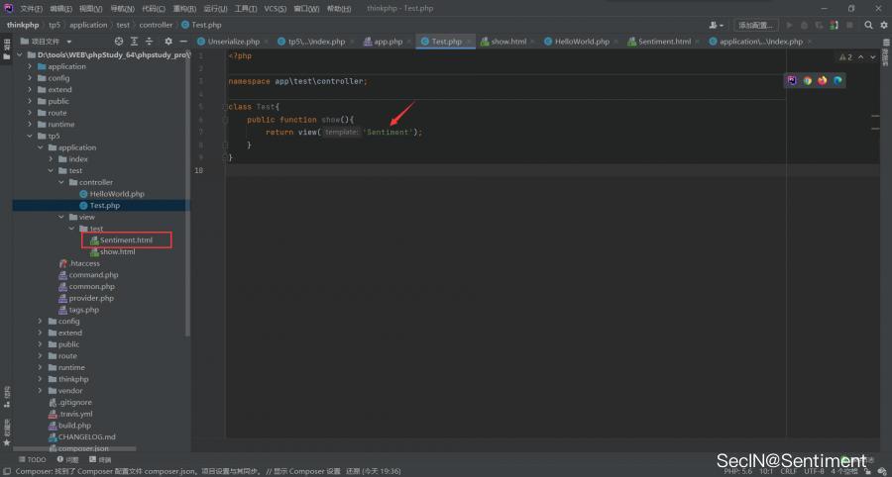Expand the vendor folder
892x477 pixels.
(x=40, y=391)
